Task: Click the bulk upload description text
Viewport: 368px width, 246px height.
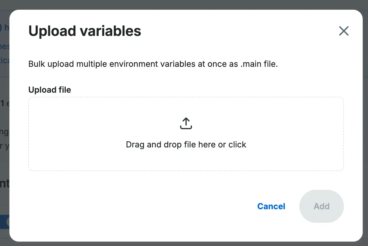Action: (153, 64)
